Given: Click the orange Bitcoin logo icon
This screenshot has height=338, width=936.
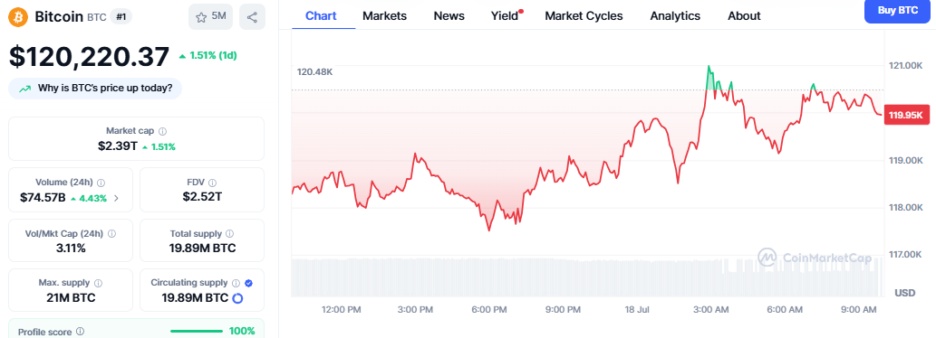Looking at the screenshot, I should [x=18, y=16].
